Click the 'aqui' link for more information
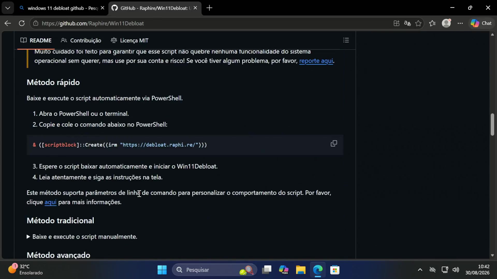 (x=50, y=202)
